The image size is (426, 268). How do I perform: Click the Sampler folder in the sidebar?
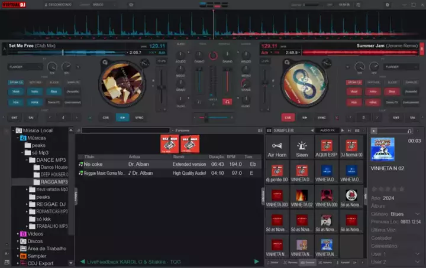click(x=37, y=256)
